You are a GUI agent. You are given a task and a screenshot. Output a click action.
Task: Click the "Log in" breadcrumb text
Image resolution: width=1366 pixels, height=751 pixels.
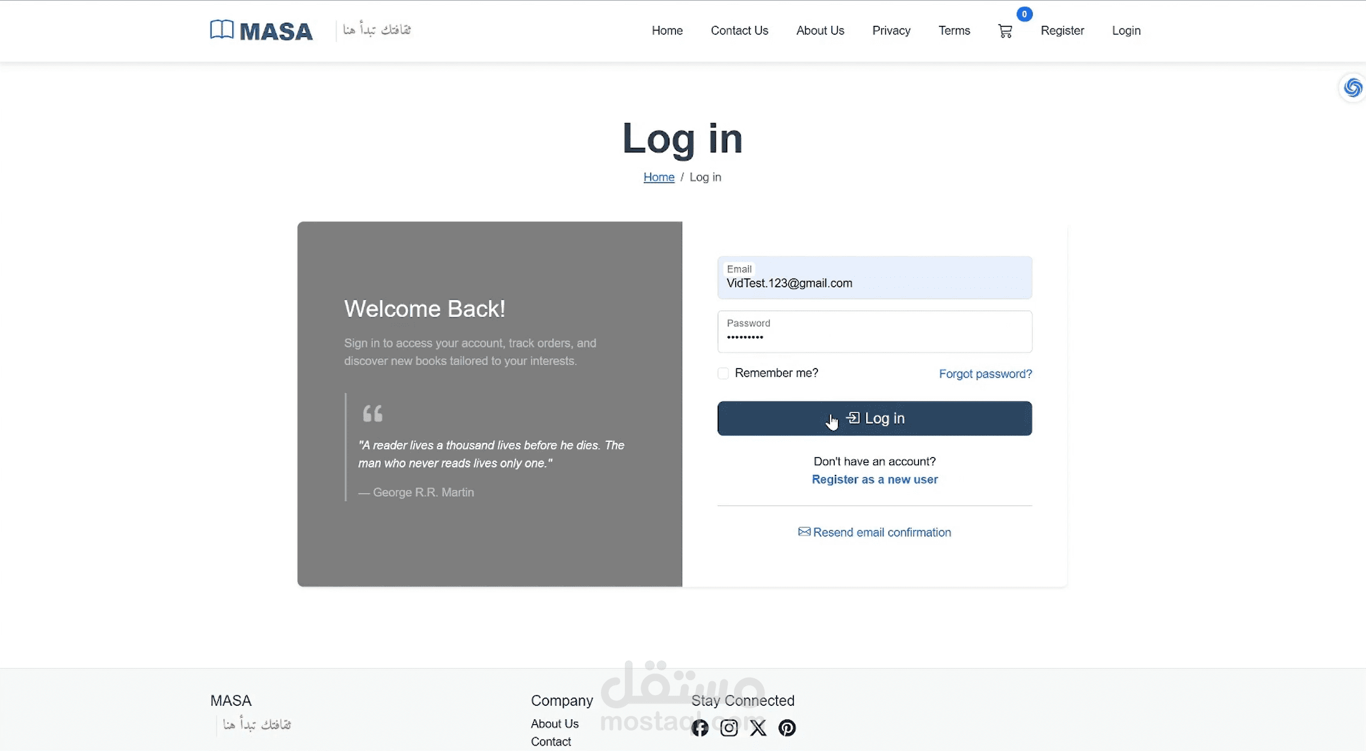pos(705,177)
